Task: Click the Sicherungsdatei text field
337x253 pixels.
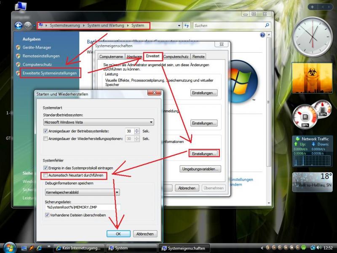Action: click(83, 207)
